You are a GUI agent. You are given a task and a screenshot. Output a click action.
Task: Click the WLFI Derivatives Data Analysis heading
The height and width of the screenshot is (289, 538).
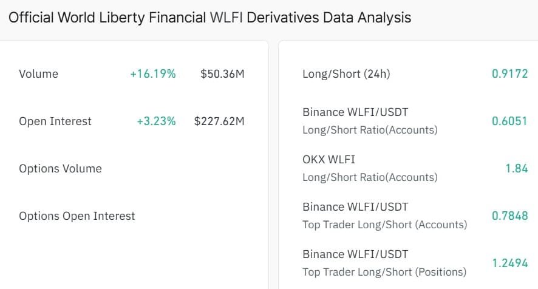click(209, 18)
